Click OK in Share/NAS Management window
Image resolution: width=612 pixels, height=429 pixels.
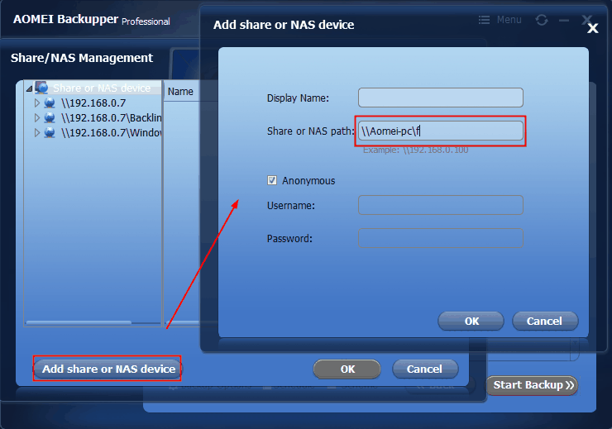tap(347, 369)
